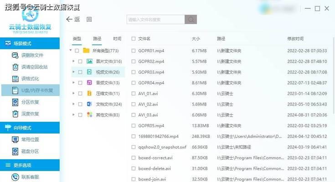Check the box for GOPR03.mp4
Viewport: 335px width, 182px height.
pyautogui.click(x=133, y=72)
